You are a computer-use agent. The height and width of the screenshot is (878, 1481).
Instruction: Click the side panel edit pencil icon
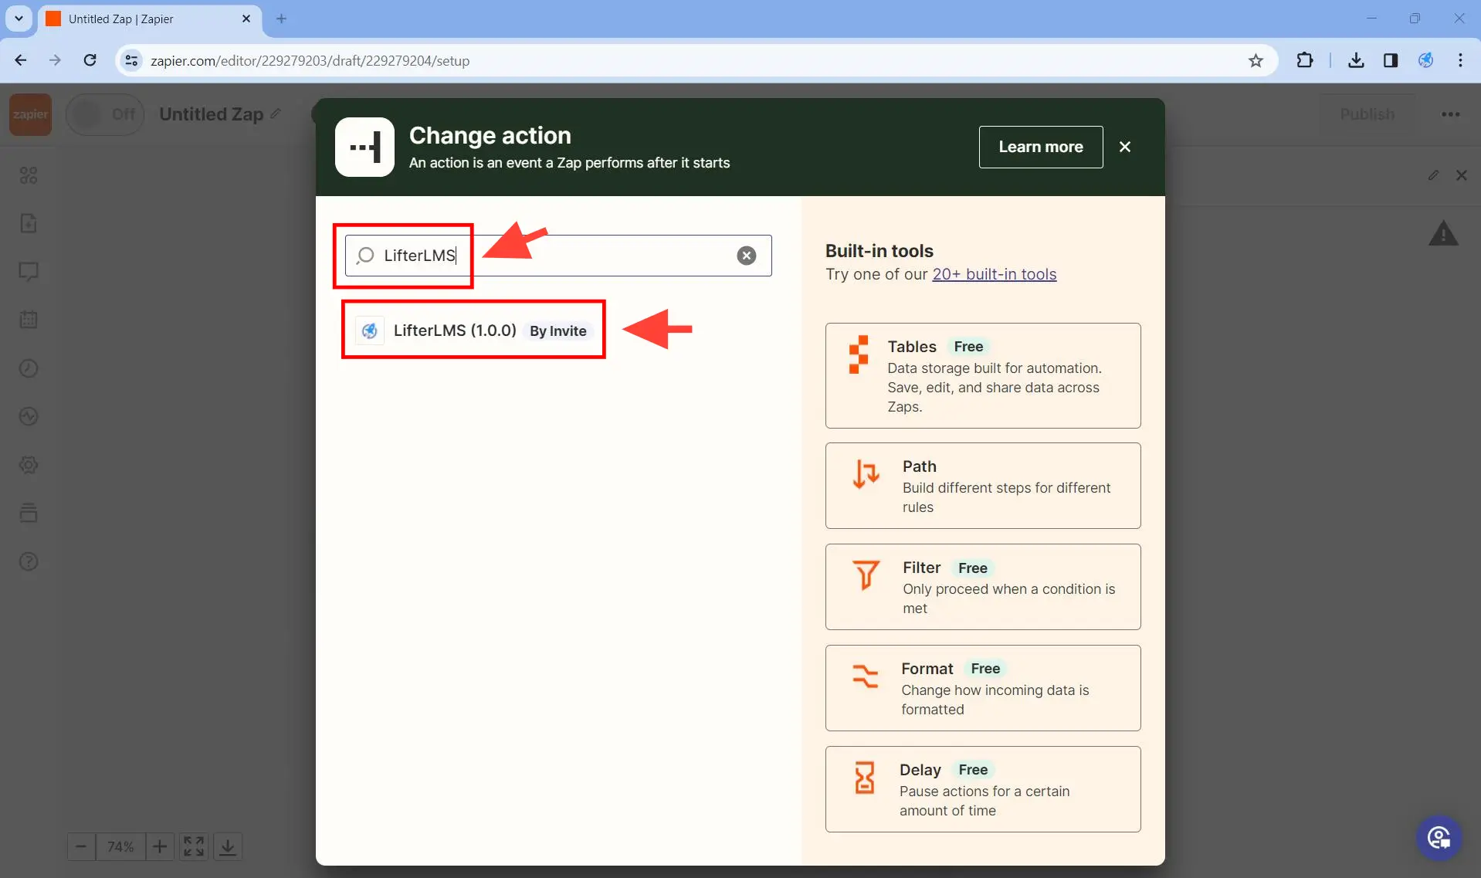1433,175
